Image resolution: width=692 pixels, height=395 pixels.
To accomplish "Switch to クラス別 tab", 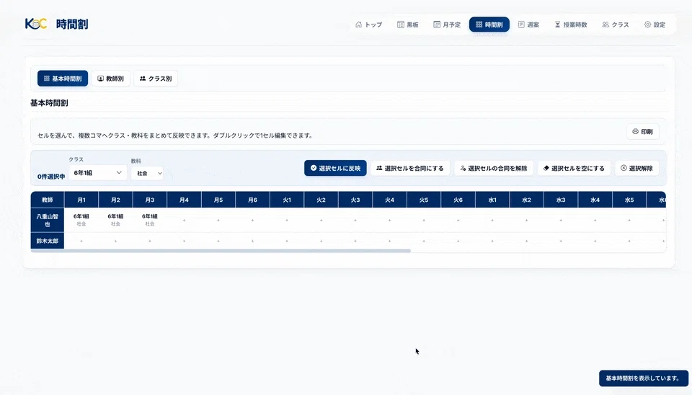I will [x=156, y=79].
